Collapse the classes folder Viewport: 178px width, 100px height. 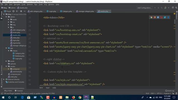click(9, 51)
